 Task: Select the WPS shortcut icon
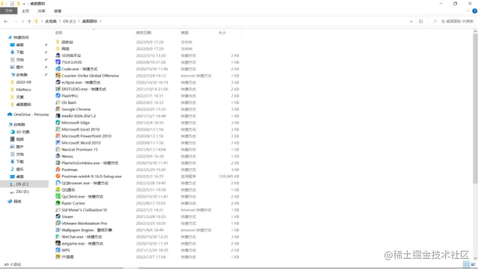(58, 250)
